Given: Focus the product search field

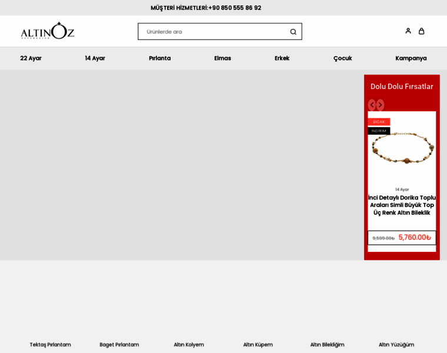Looking at the screenshot, I should (x=220, y=32).
